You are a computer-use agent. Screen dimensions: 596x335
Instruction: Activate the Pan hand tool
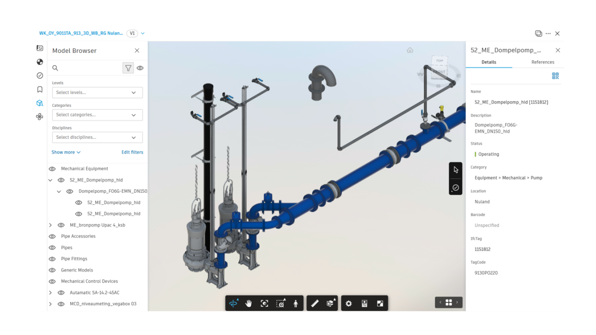coord(249,303)
